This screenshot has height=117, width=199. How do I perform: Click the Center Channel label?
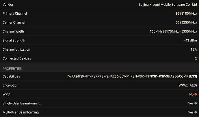[x=14, y=22]
